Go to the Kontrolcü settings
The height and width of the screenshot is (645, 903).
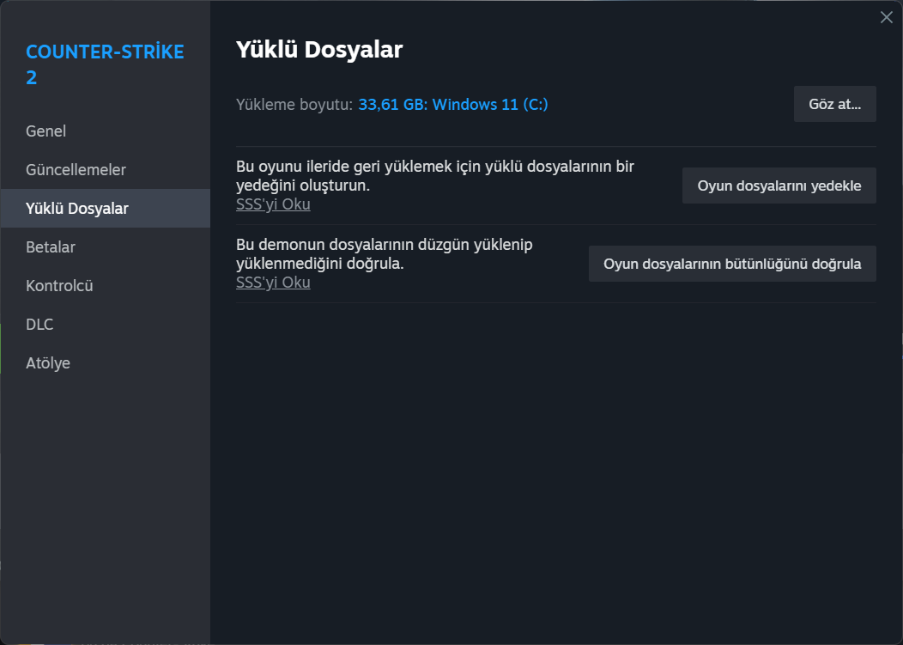point(105,285)
